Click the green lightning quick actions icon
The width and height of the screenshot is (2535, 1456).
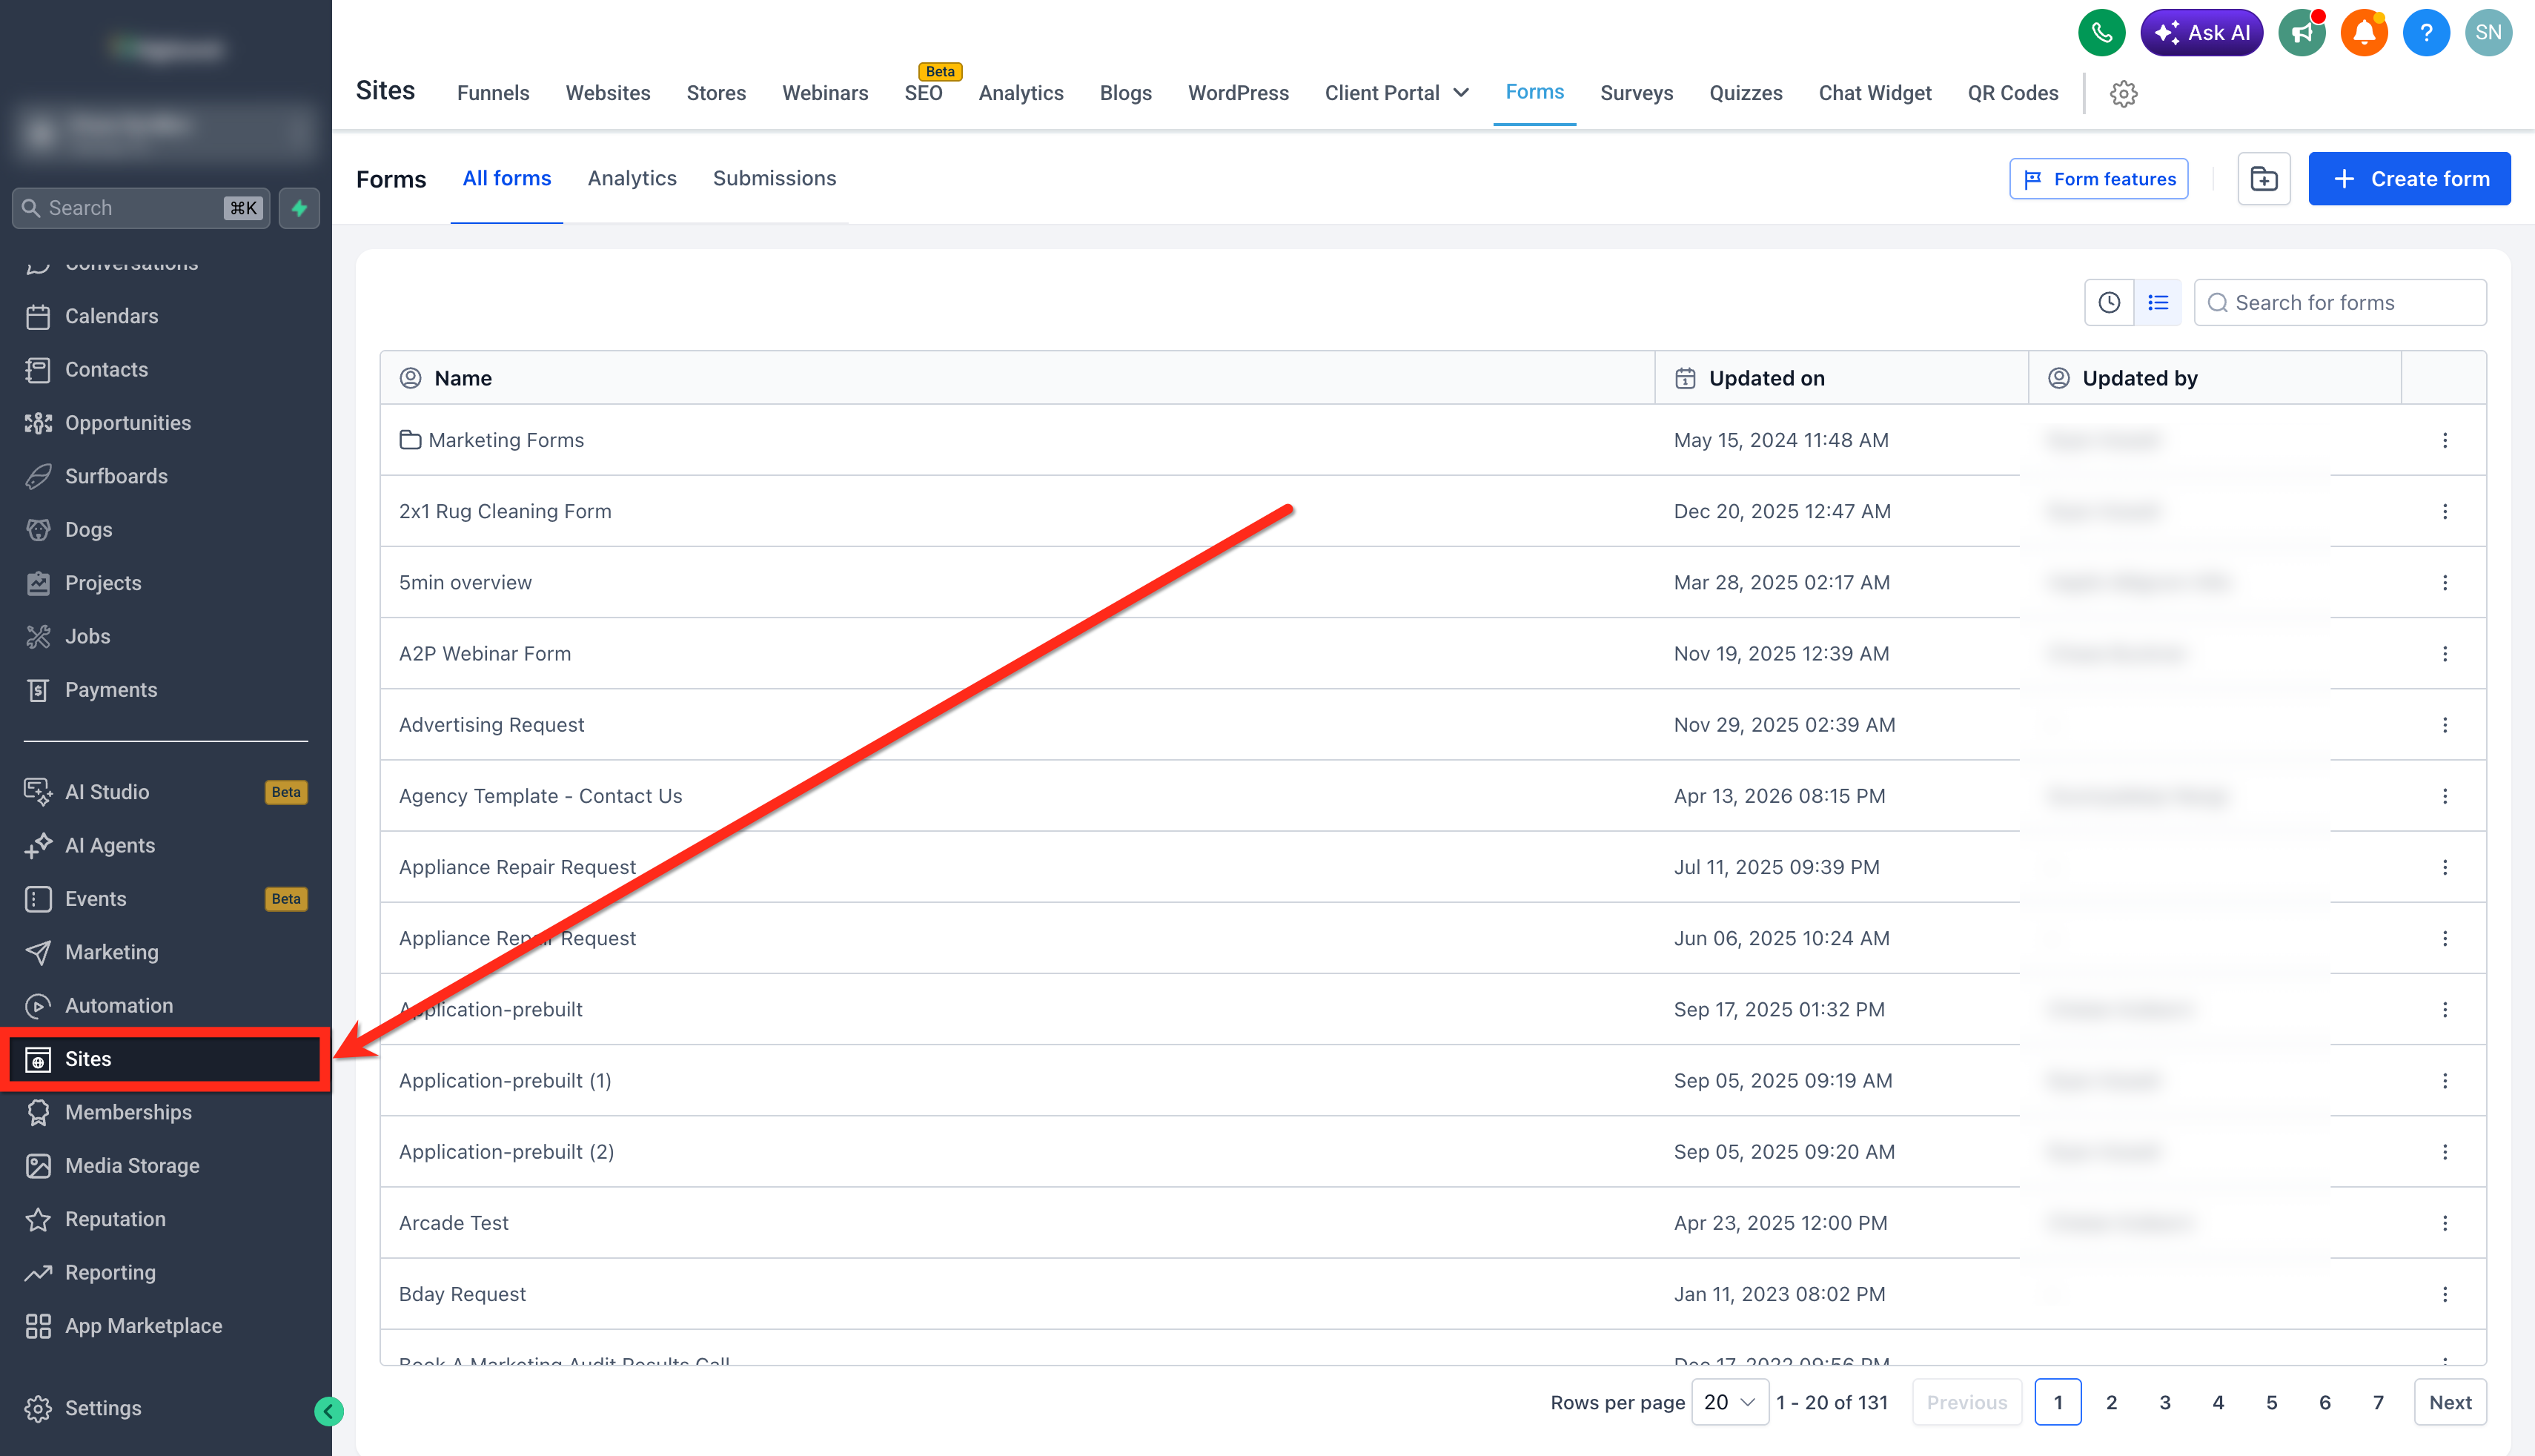click(x=299, y=208)
